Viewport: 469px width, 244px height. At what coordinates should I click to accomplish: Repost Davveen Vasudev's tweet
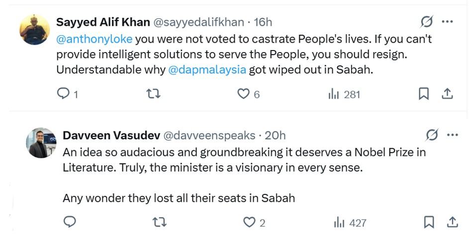(160, 222)
